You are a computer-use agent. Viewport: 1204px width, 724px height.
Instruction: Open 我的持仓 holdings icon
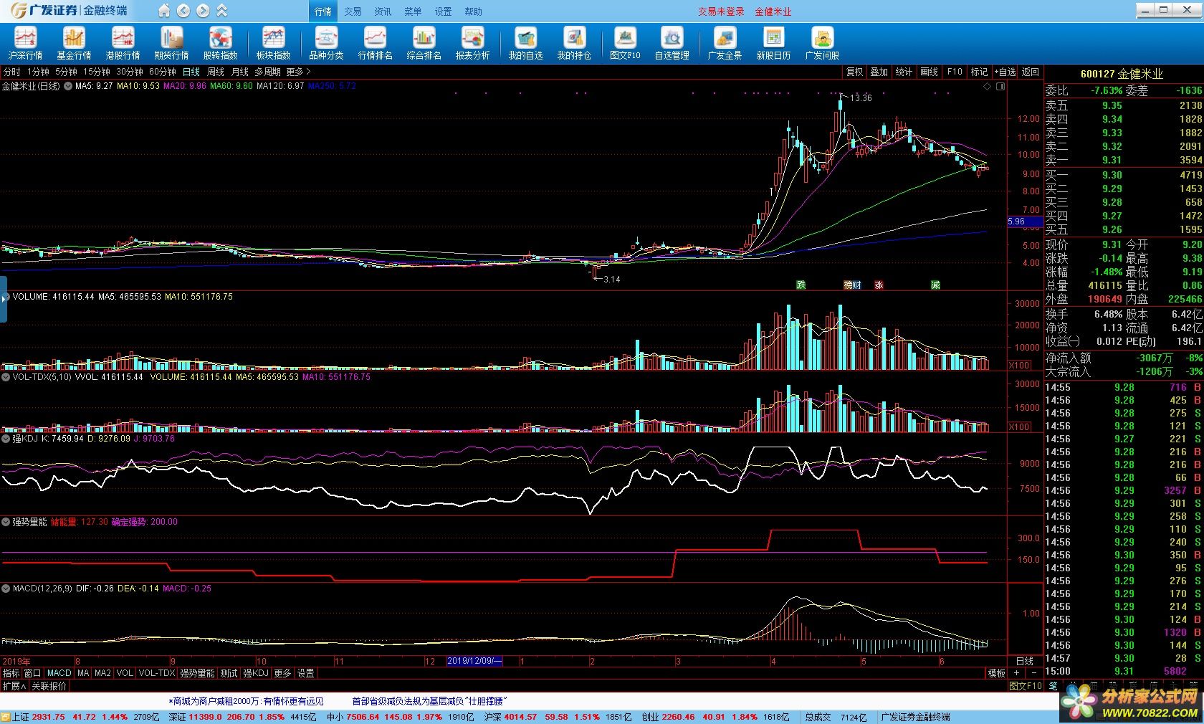click(x=574, y=42)
